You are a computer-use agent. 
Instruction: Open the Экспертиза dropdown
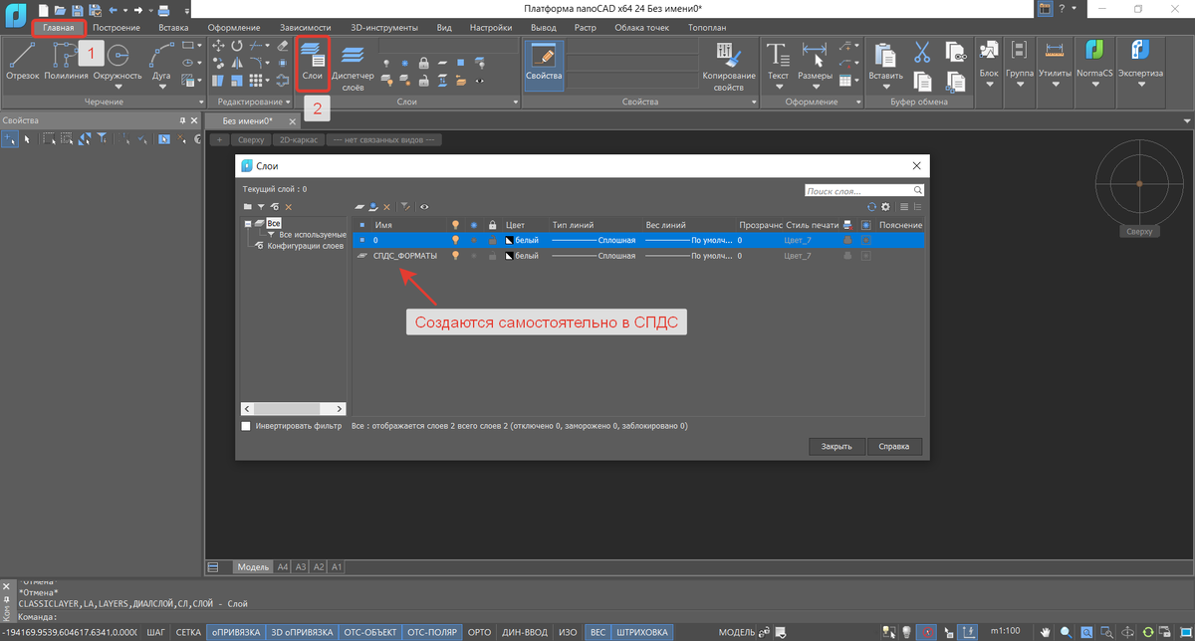tap(1140, 85)
